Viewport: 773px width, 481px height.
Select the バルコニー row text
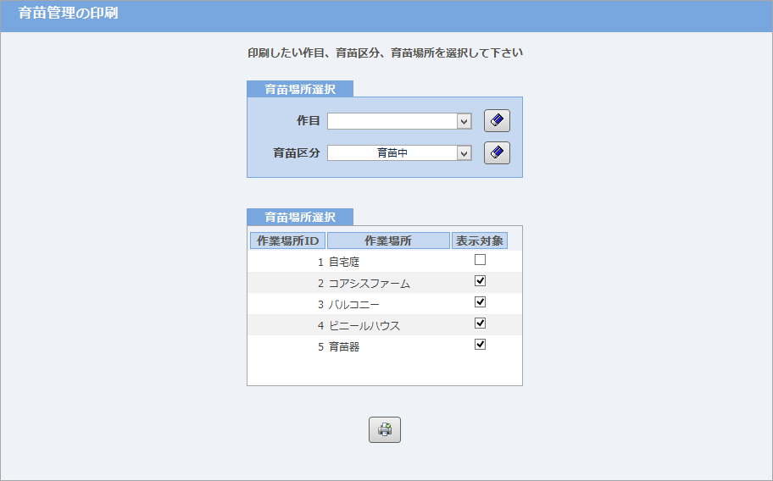[x=354, y=304]
